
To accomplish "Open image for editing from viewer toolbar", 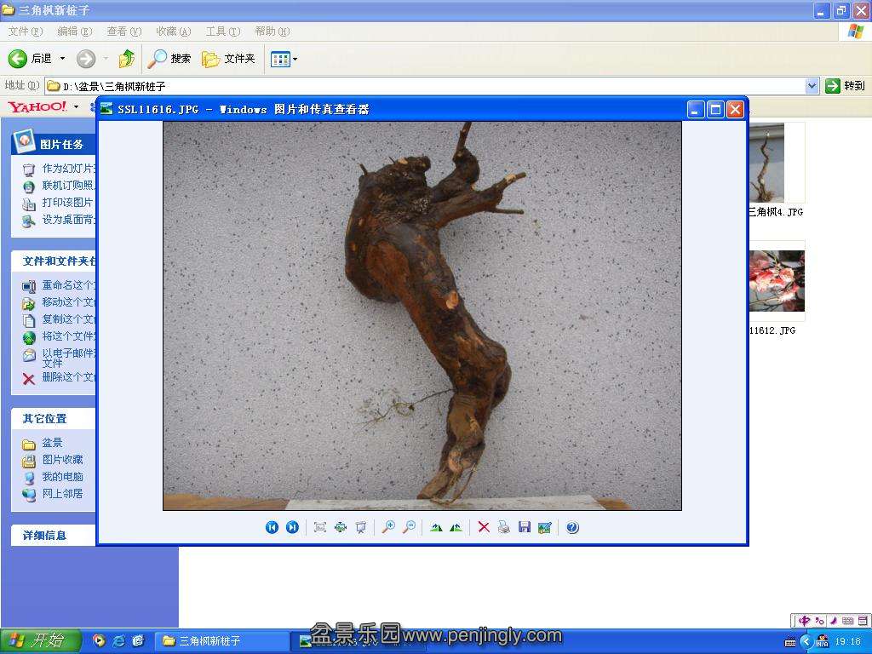I will pos(545,527).
